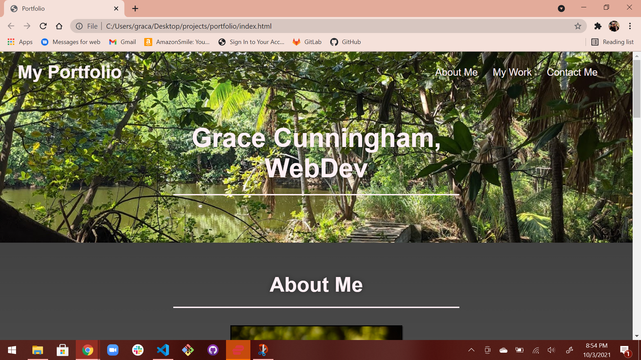Navigate to About Me section link
Image resolution: width=641 pixels, height=360 pixels.
coord(456,72)
